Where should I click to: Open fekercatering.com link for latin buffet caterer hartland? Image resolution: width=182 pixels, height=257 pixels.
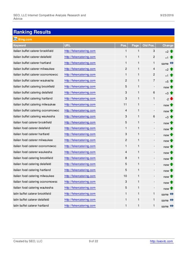80,205
